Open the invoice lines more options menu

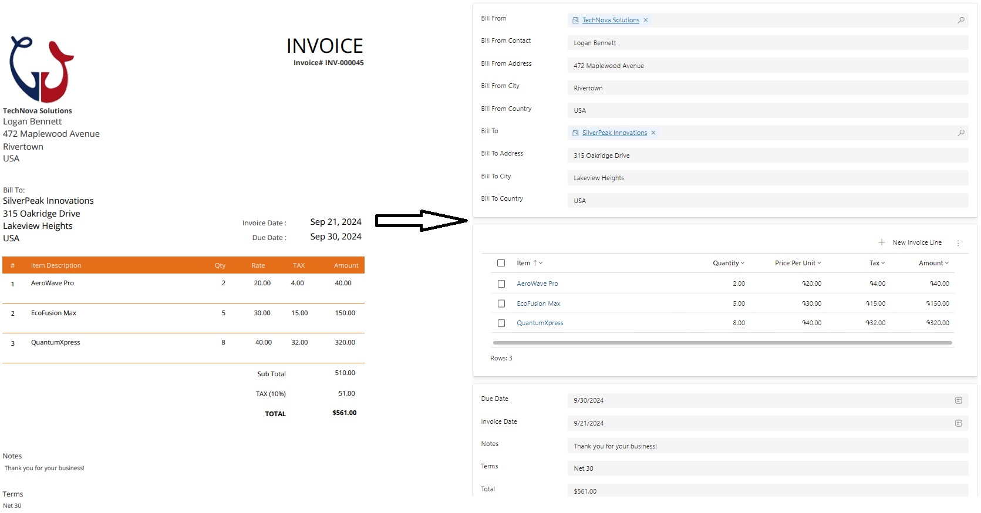tap(958, 243)
